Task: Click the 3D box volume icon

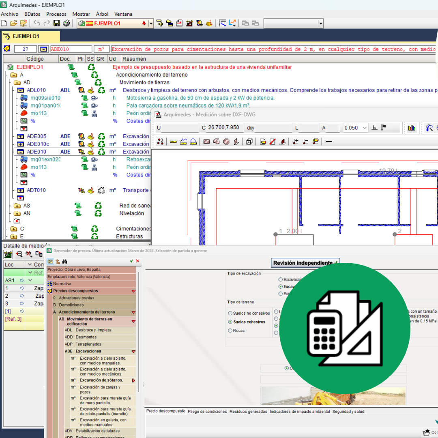Action: (249, 142)
